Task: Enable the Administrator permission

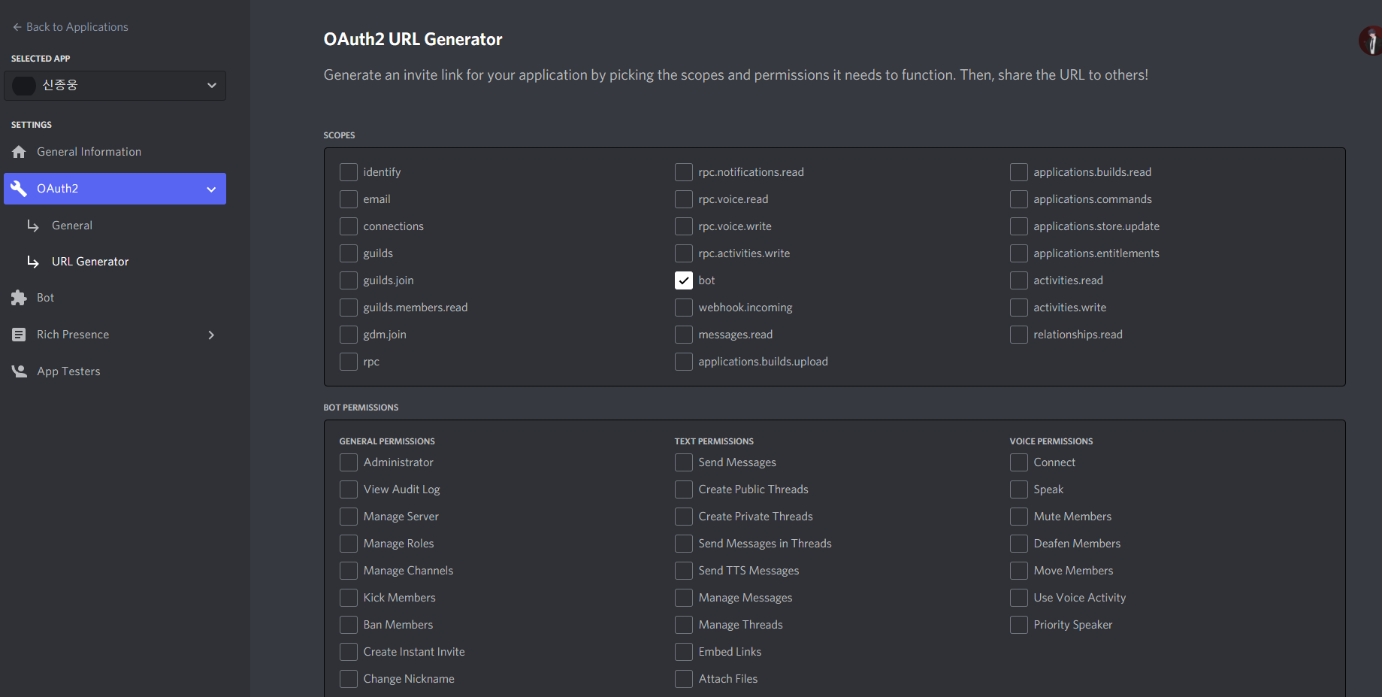Action: tap(349, 462)
